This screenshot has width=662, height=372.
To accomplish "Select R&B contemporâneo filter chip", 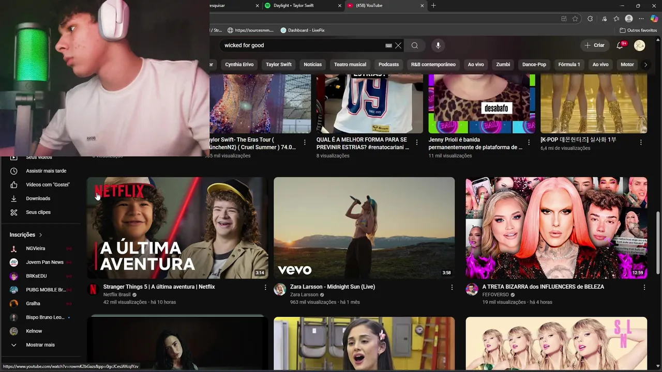I will point(433,65).
